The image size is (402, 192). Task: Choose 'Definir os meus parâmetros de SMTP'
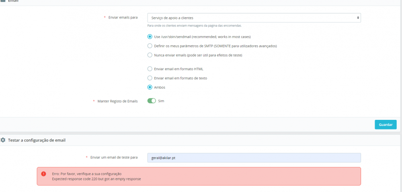pyautogui.click(x=150, y=46)
